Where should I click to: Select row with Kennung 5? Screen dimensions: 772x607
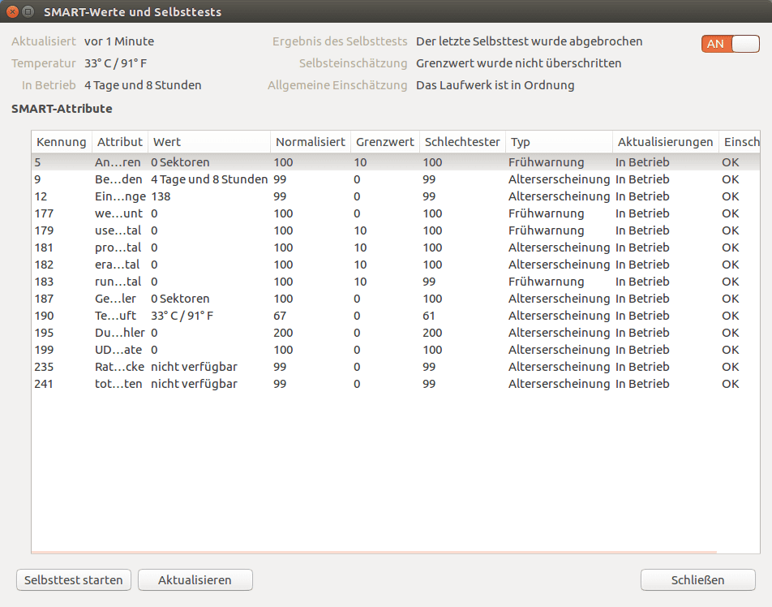[x=396, y=162]
